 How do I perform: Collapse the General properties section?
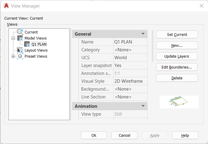[143, 34]
